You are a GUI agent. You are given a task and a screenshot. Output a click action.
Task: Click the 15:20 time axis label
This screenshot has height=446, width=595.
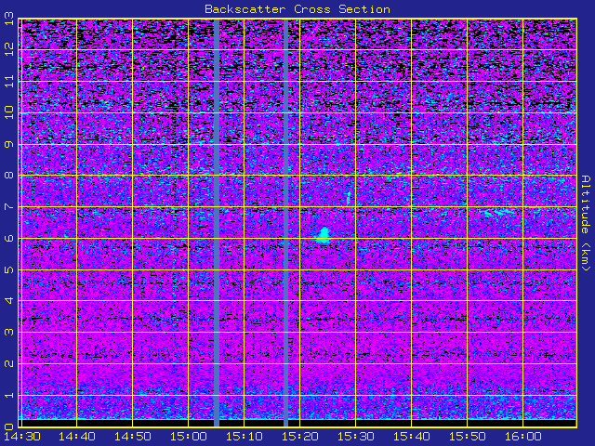tap(299, 437)
